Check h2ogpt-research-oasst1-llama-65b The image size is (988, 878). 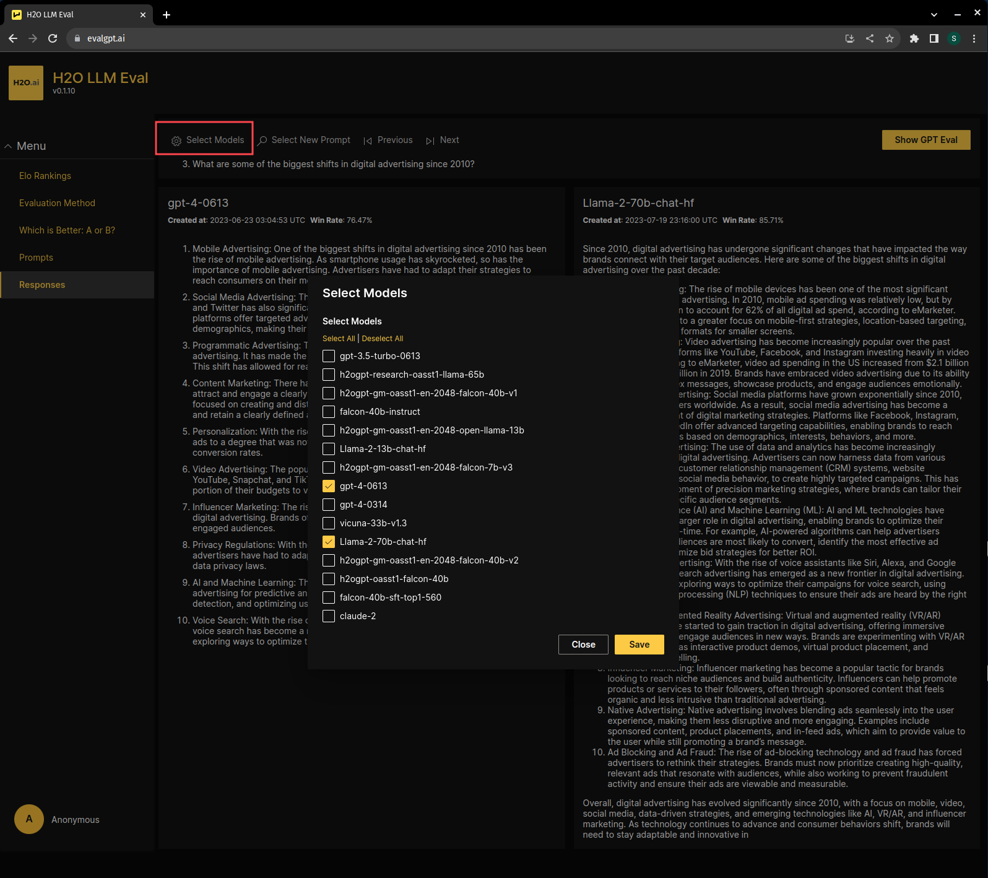329,375
